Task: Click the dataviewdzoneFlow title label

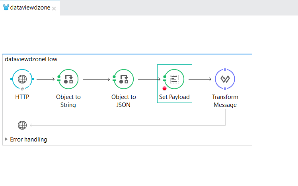Action: click(x=31, y=59)
